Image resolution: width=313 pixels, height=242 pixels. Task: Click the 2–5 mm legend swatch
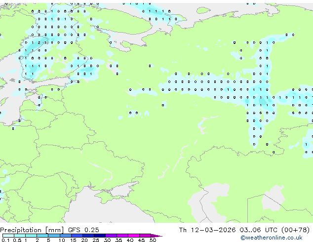click(42, 236)
